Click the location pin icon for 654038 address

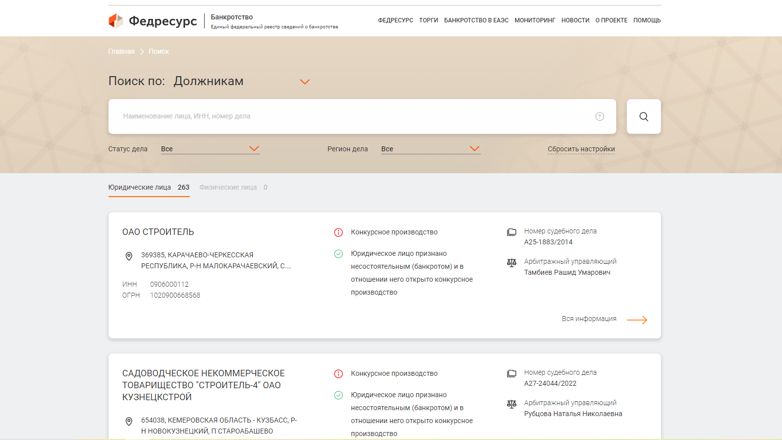(x=129, y=422)
